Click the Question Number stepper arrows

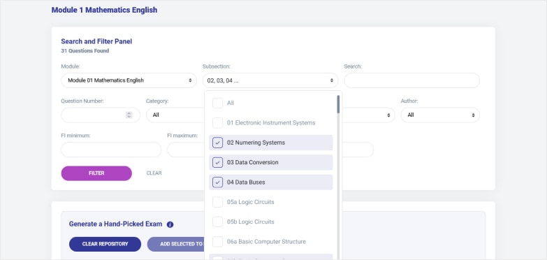[129, 115]
